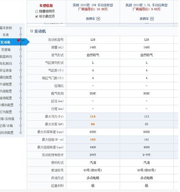The height and width of the screenshot is (192, 180).
Task: Open 凯越 2013款 1.5L 手动经典型 link
Action: tap(147, 5)
